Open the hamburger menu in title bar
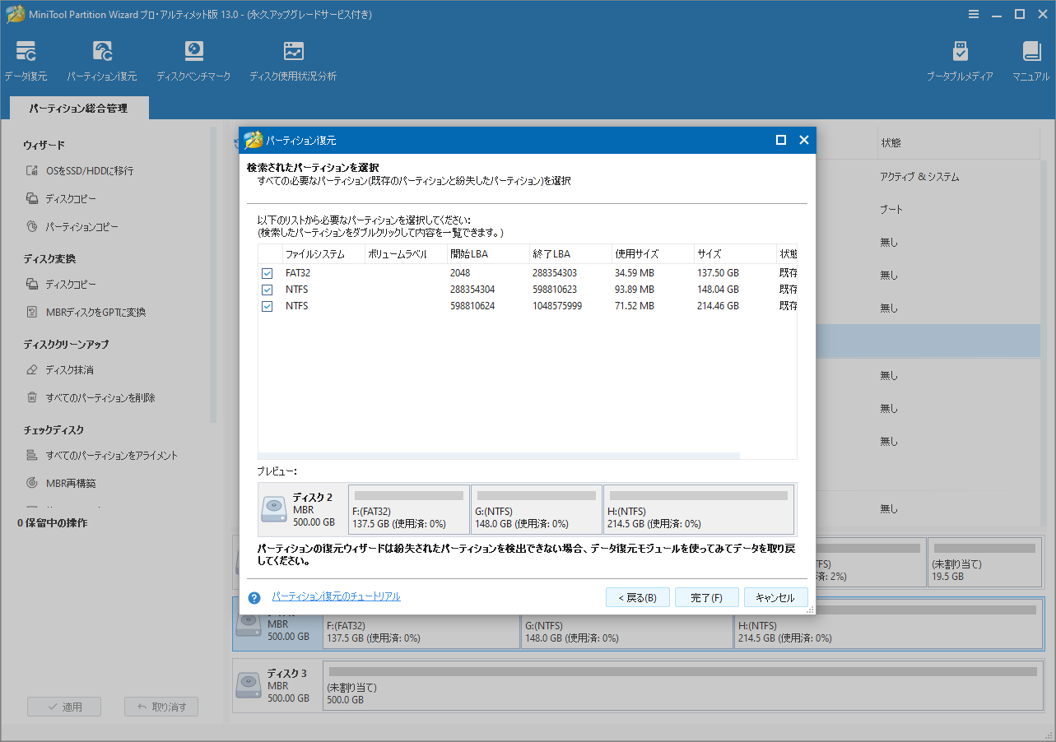Viewport: 1056px width, 742px height. (x=974, y=14)
